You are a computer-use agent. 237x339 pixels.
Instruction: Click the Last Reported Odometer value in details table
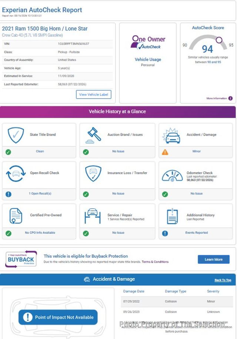click(x=72, y=84)
